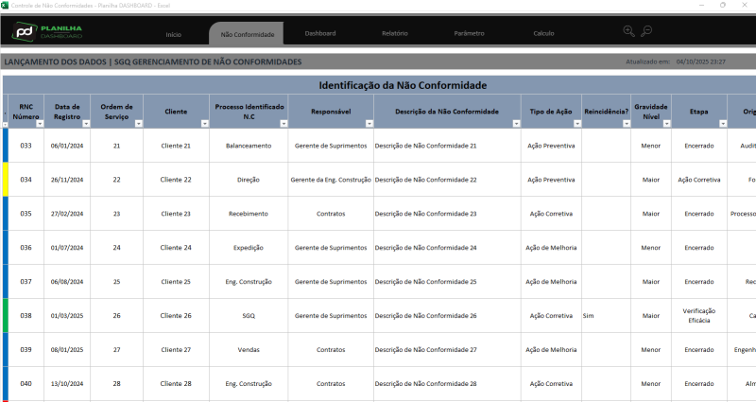Go to the Parâmetro tab
Screen dimensions: 756x402
(x=469, y=34)
